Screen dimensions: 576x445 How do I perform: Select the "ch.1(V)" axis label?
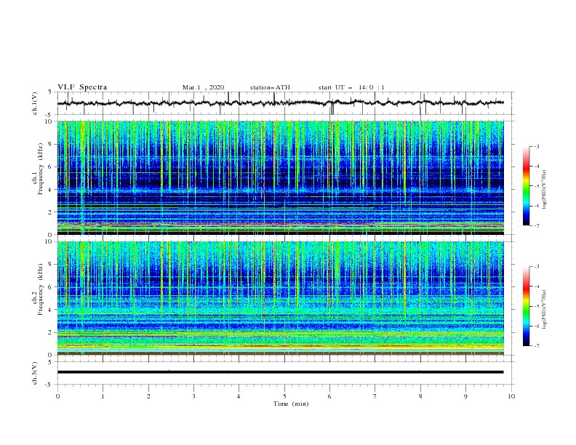point(35,103)
